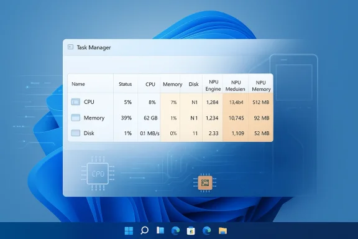Click the Task Manager window title text
The image size is (358, 239).
[x=94, y=47]
